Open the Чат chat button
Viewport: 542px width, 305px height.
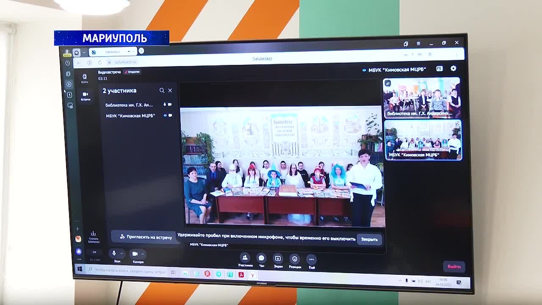[261, 260]
